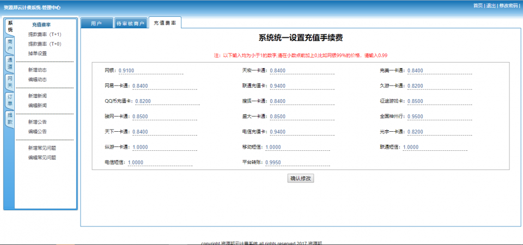Open 新增常见问题 menu item
523x245 pixels.
(x=42, y=148)
